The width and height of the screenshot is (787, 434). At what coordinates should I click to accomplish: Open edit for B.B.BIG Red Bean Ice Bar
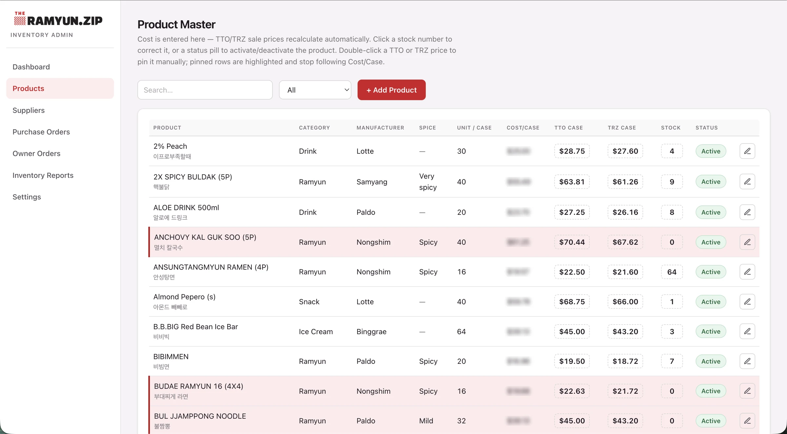pyautogui.click(x=747, y=331)
